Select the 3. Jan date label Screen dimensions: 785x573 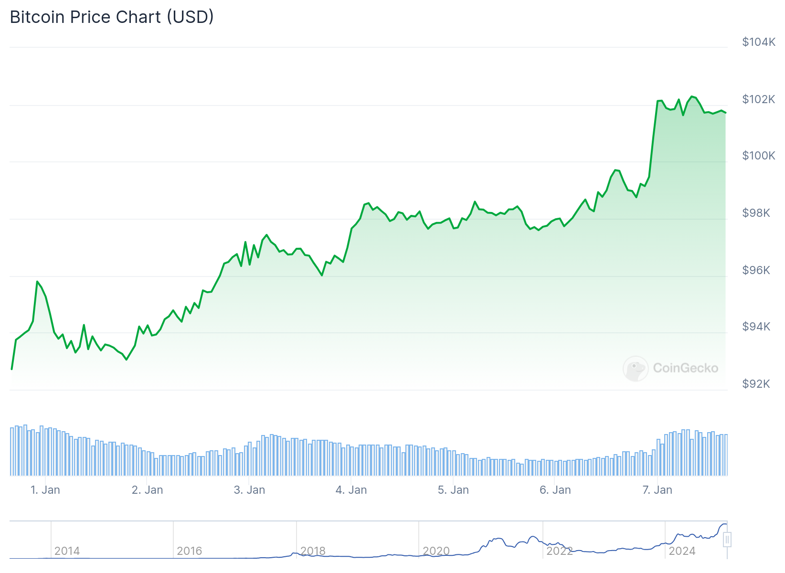coord(249,490)
